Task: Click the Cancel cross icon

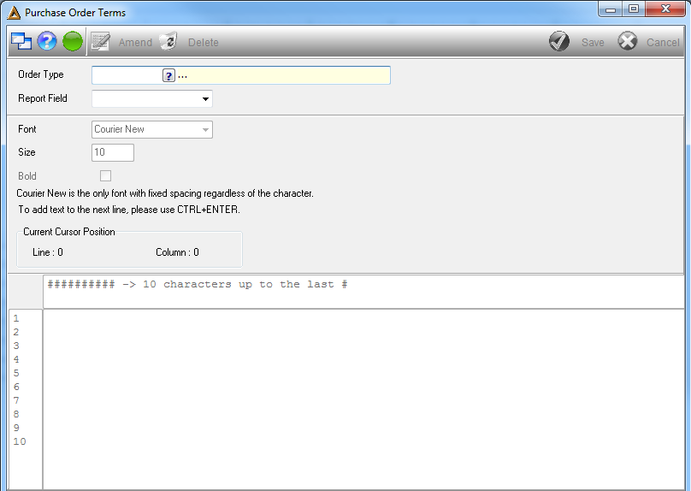Action: pyautogui.click(x=628, y=41)
